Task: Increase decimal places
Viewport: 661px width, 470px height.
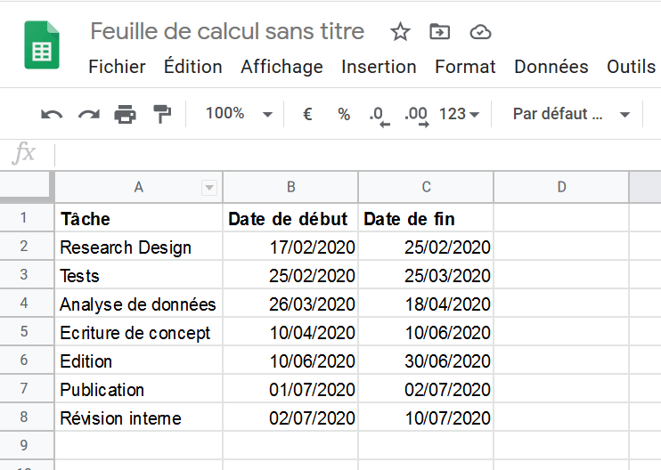Action: coord(417,116)
